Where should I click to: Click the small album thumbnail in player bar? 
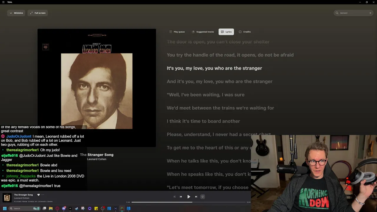point(7,198)
